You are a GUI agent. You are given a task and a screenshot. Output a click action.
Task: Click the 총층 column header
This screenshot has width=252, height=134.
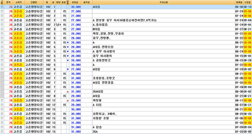[x=63, y=2]
